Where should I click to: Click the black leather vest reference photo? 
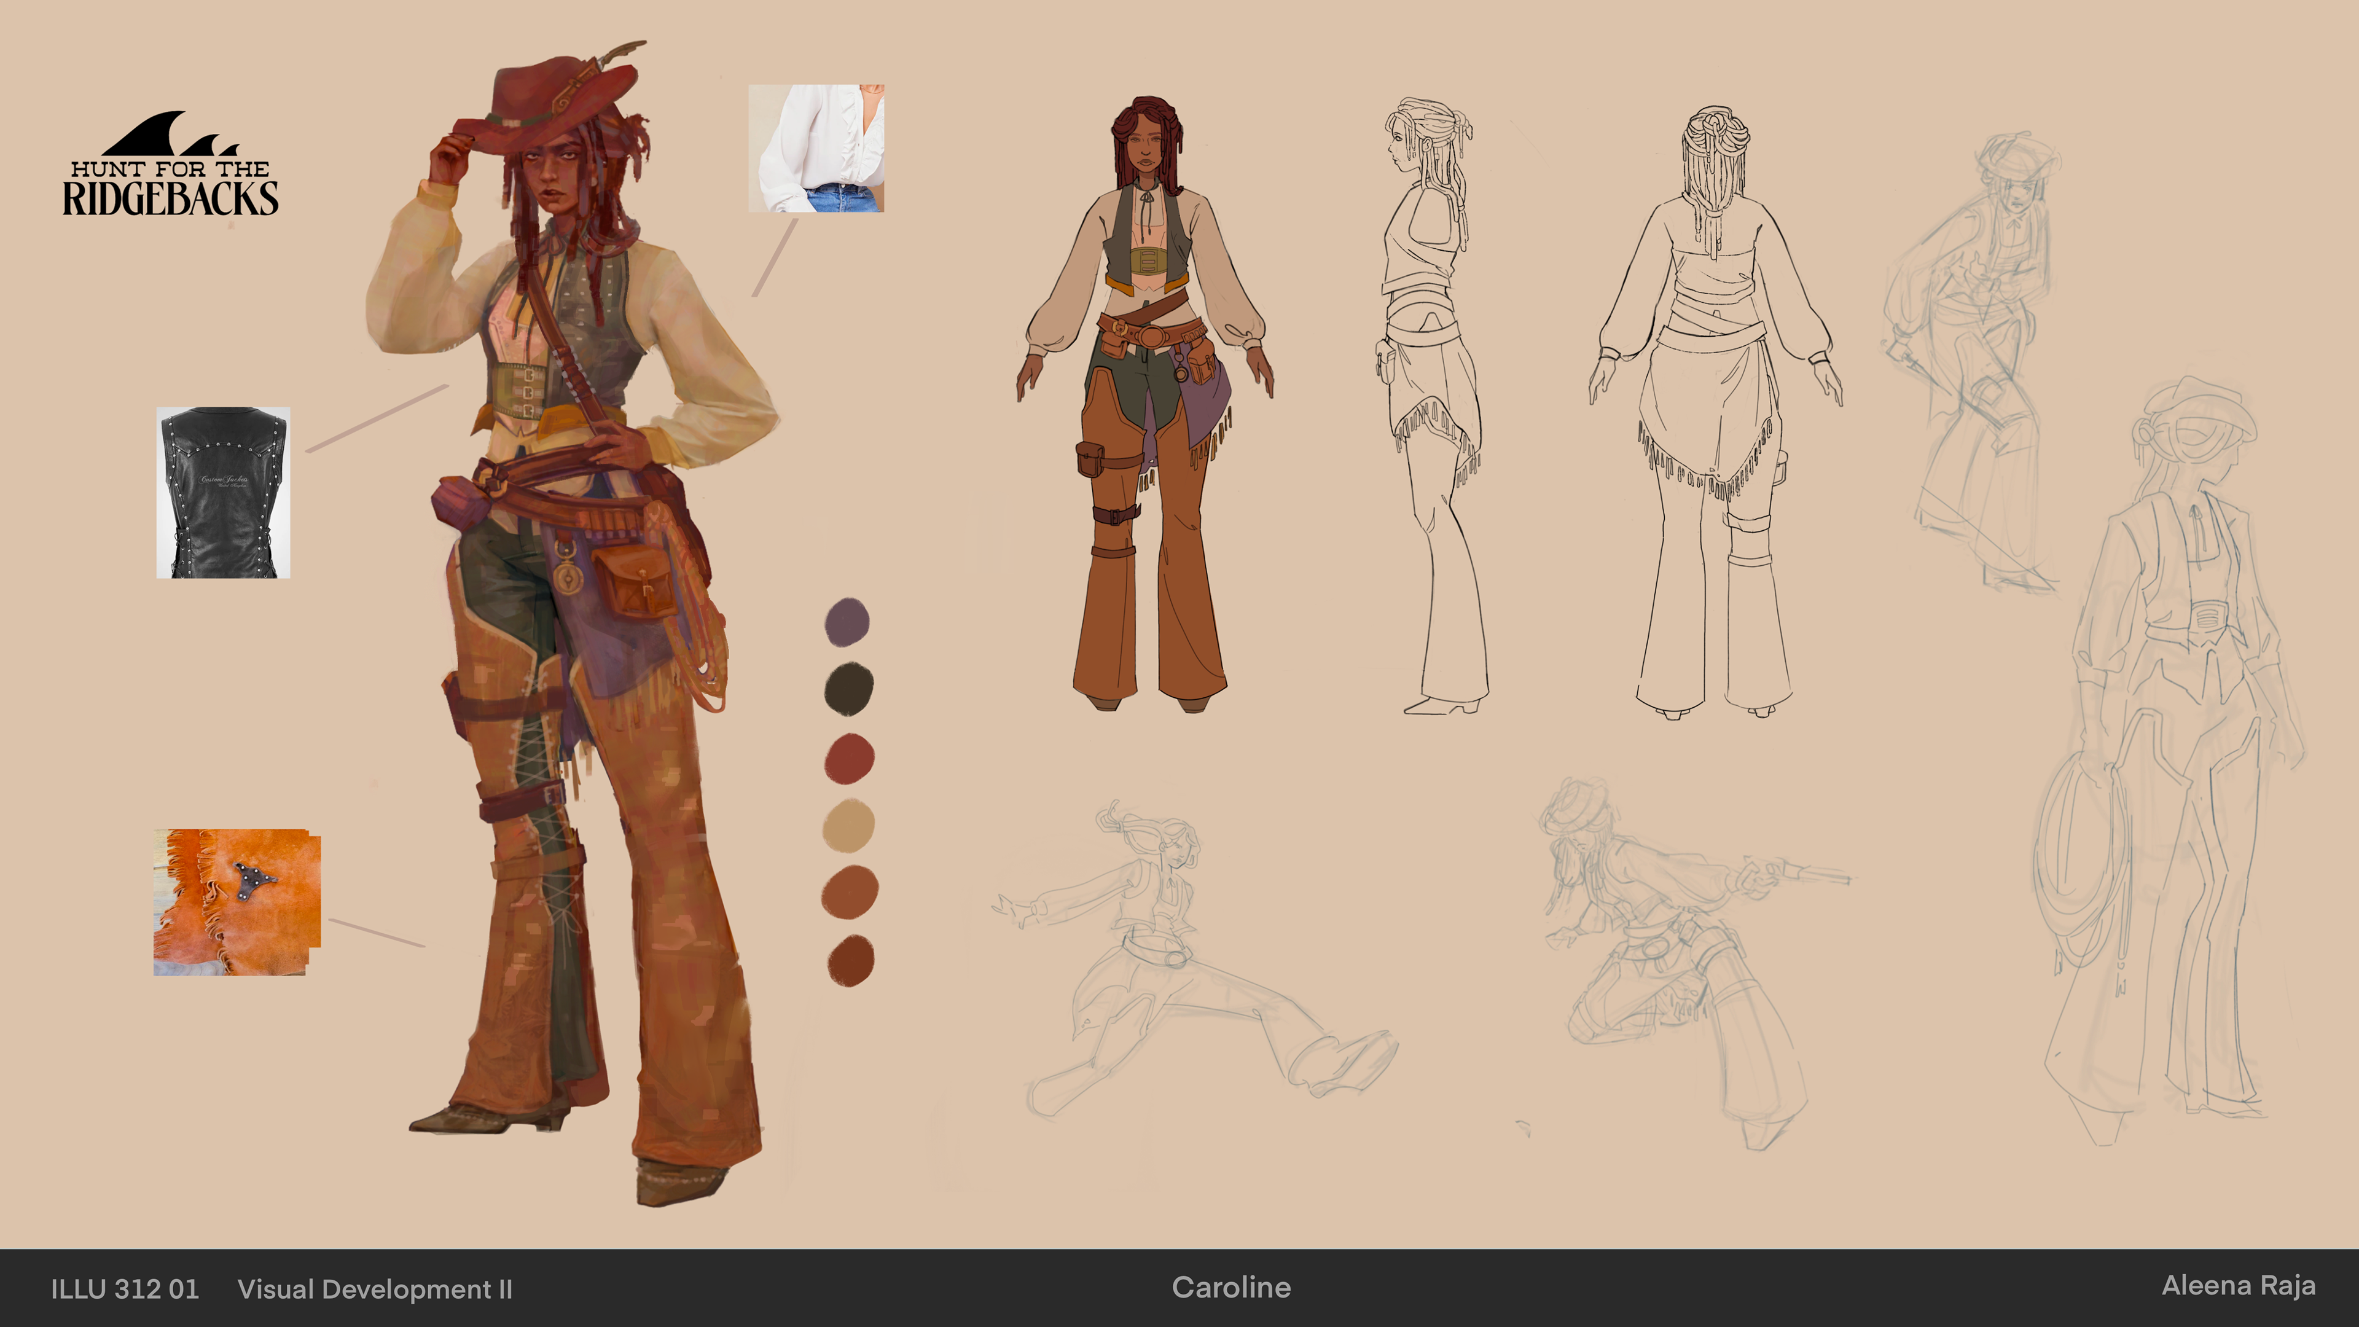(x=224, y=493)
